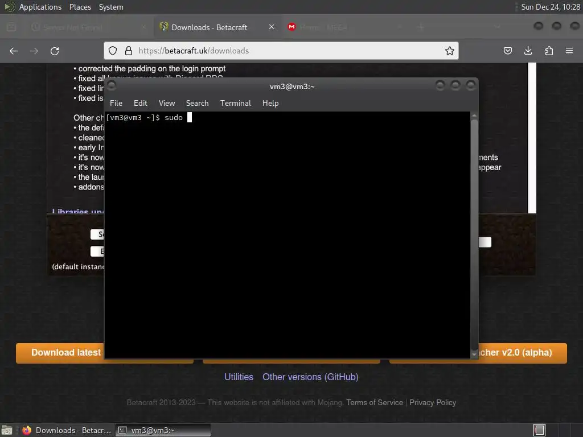Click the shield tracking protection icon
The height and width of the screenshot is (437, 583).
pos(113,51)
